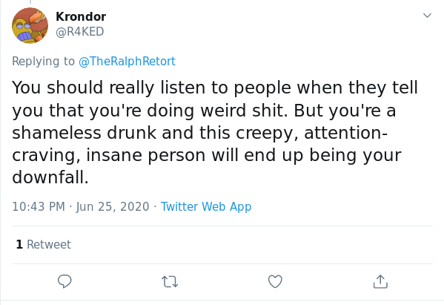Click the word "Retweet" beside the count
The width and height of the screenshot is (444, 305).
tap(49, 244)
